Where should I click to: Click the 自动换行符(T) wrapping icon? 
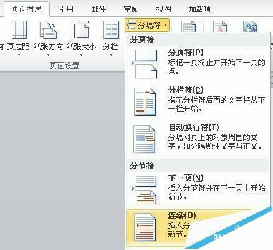145,139
